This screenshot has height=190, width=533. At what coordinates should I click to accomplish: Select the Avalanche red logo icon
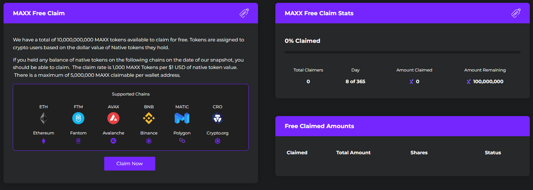[x=113, y=118]
